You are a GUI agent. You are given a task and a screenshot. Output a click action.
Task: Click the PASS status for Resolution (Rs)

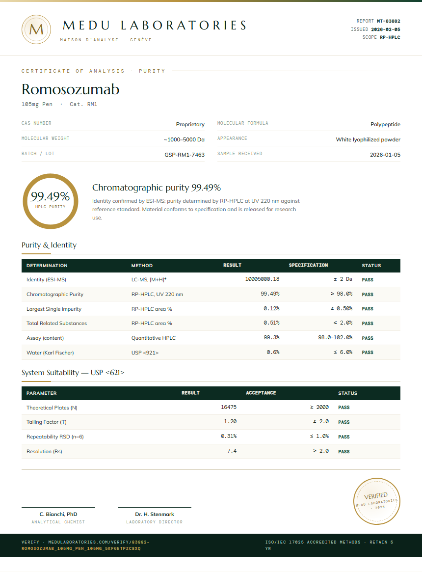(343, 452)
